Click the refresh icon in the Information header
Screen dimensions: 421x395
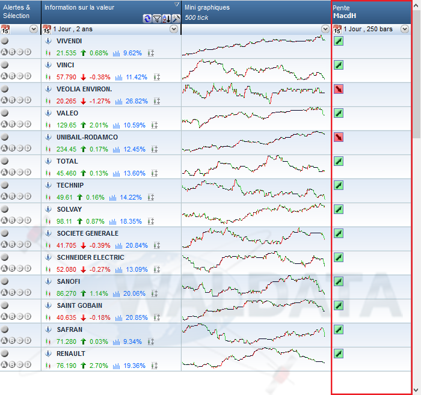point(147,19)
